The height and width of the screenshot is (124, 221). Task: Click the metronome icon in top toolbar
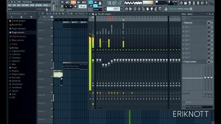62,2
